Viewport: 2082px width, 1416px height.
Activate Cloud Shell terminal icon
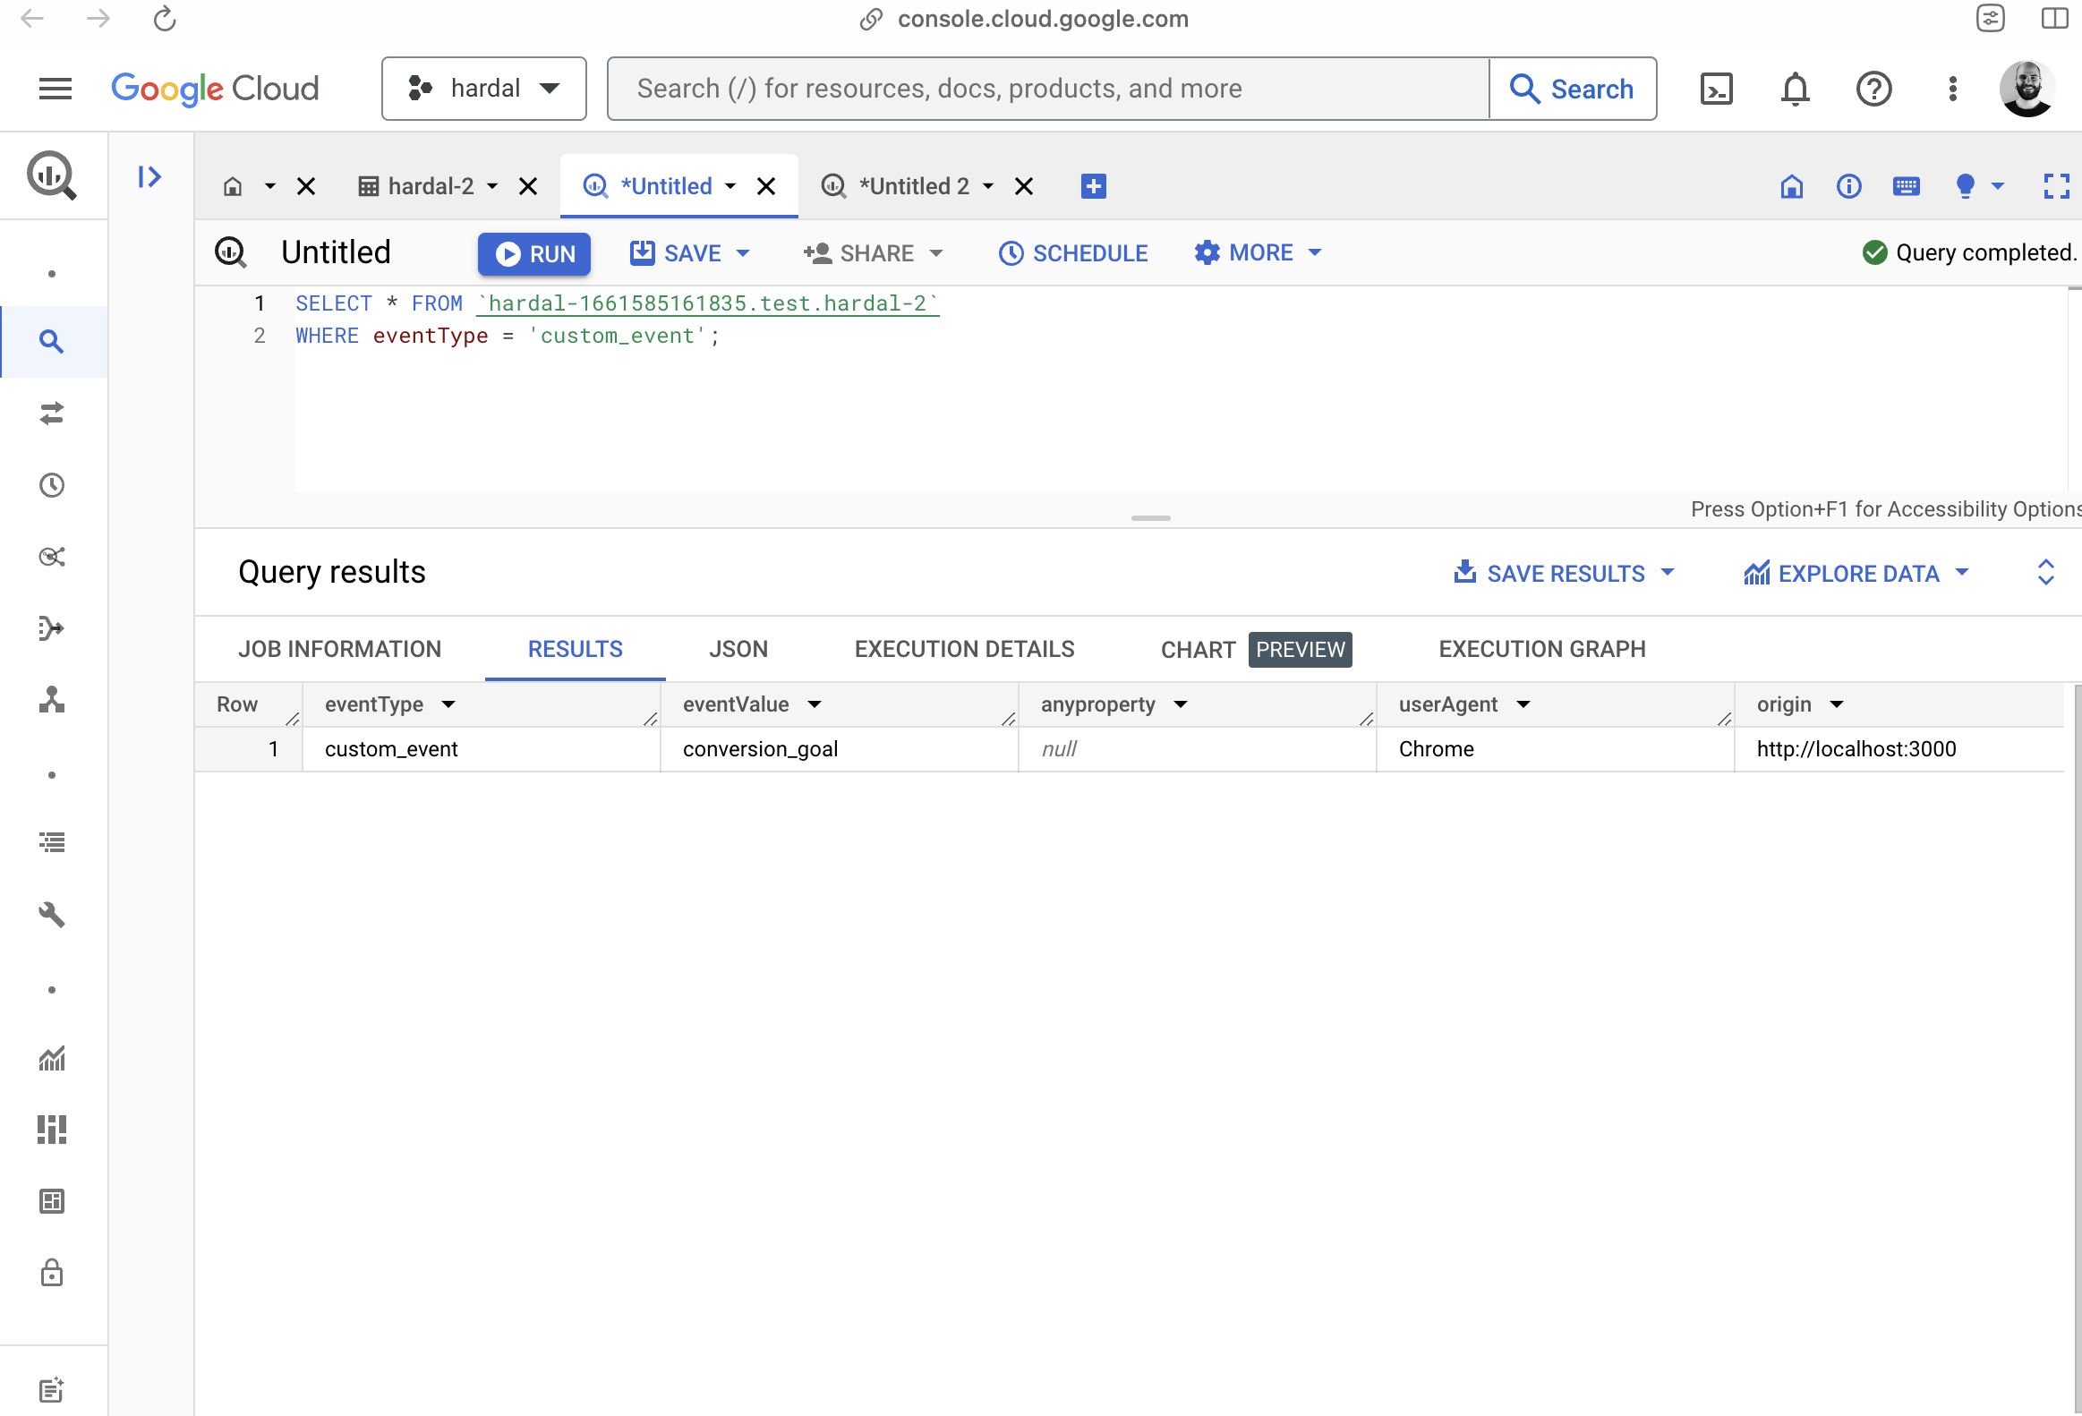pyautogui.click(x=1716, y=89)
